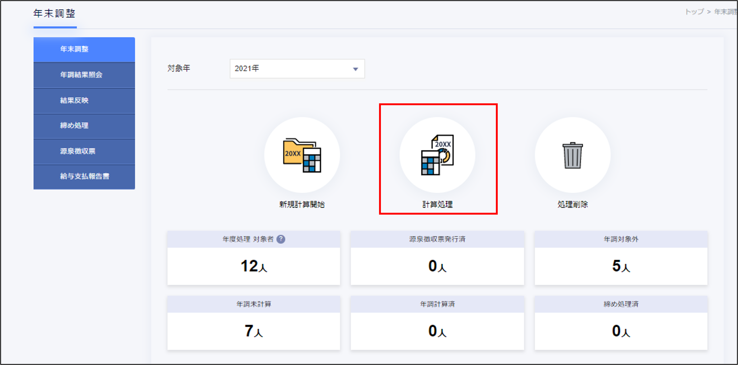Click the 年調対象外 5人 card

[621, 266]
